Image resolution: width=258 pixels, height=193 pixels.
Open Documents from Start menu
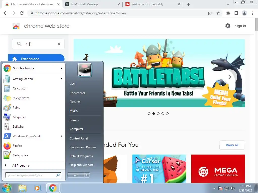click(x=77, y=93)
